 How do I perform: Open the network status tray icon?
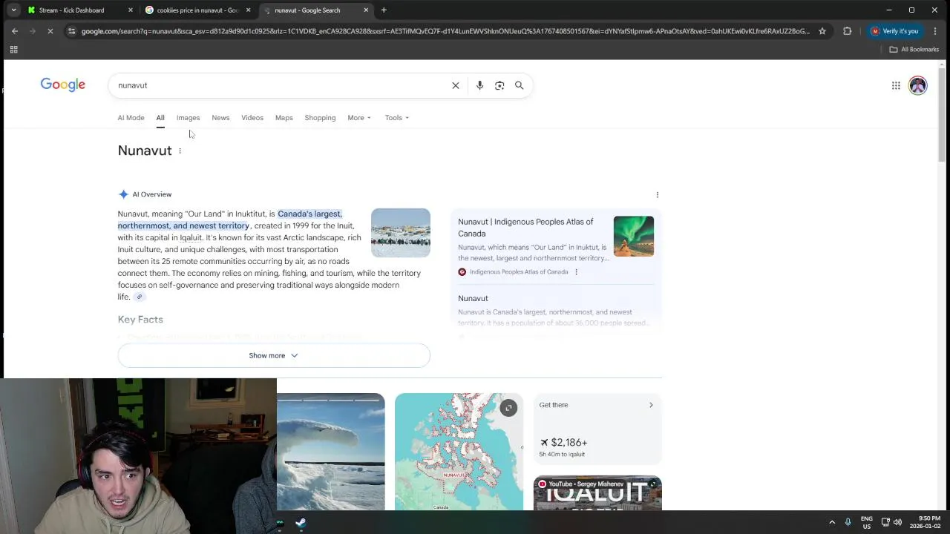885,522
